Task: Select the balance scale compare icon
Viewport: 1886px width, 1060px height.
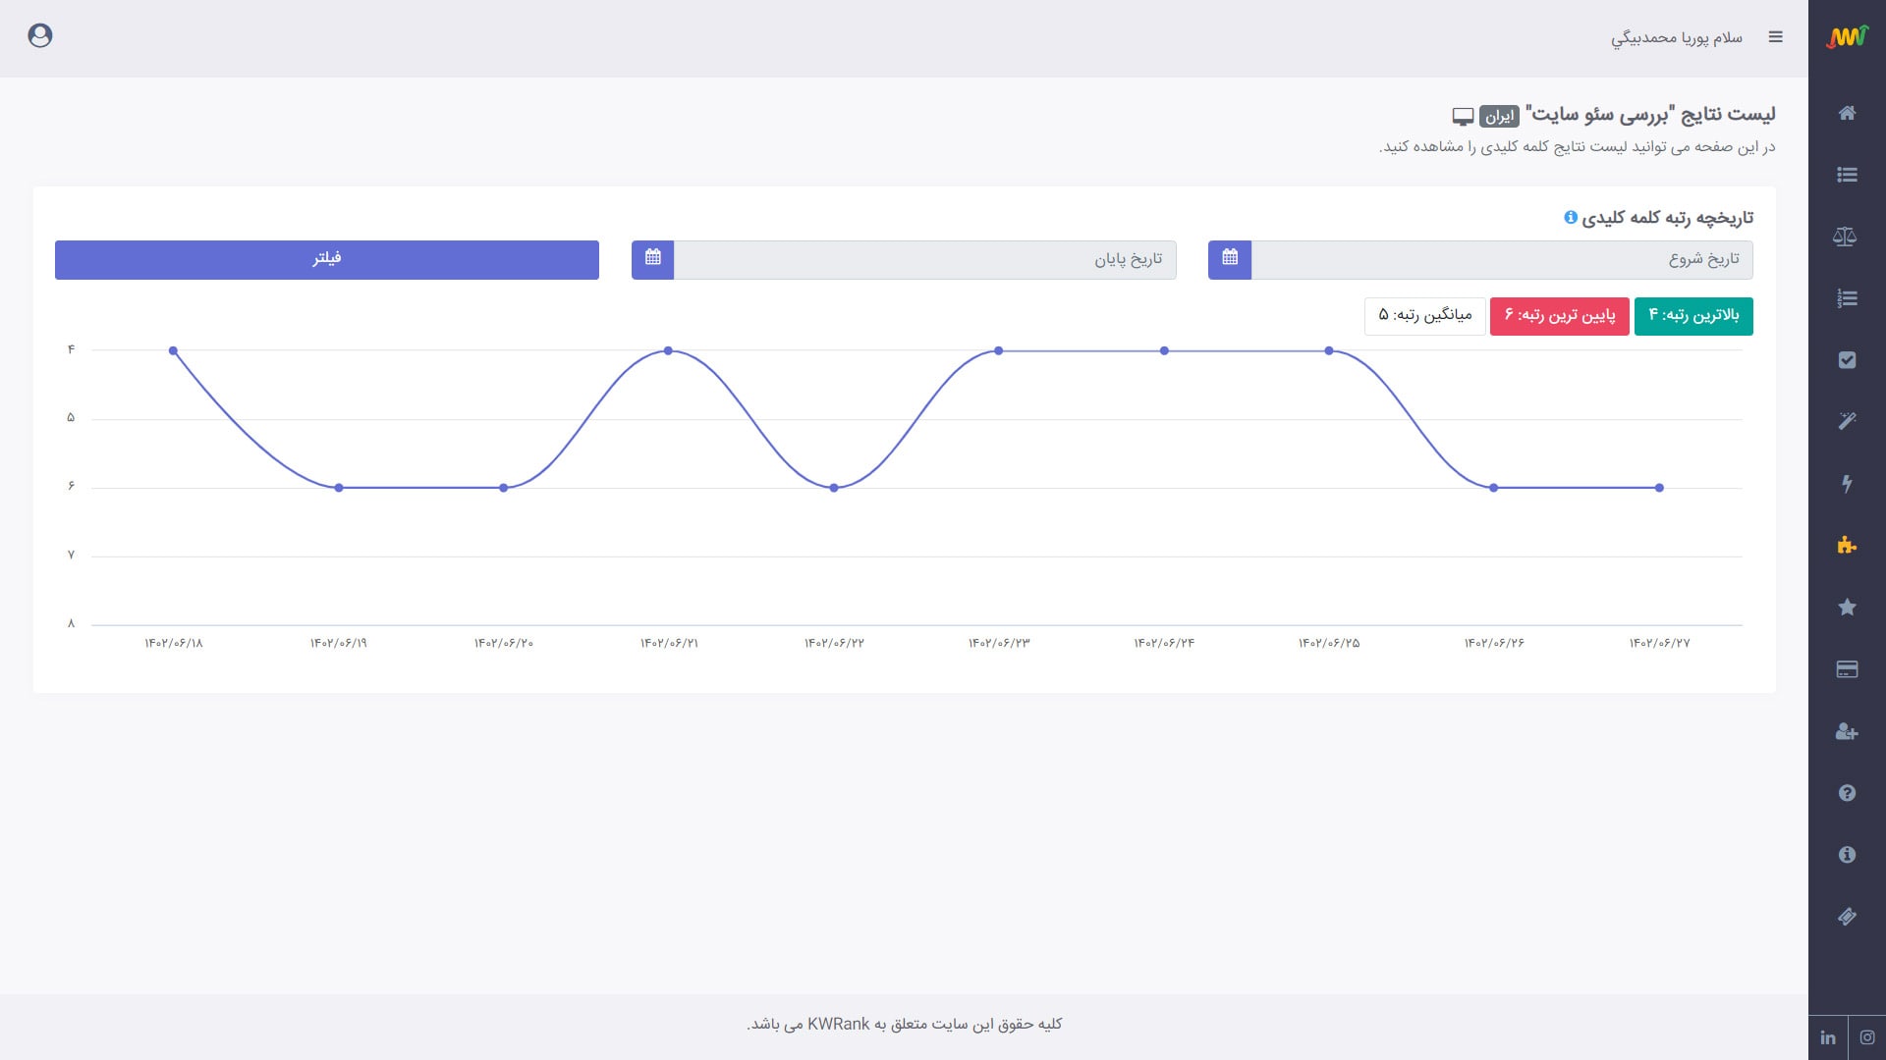Action: [x=1845, y=237]
